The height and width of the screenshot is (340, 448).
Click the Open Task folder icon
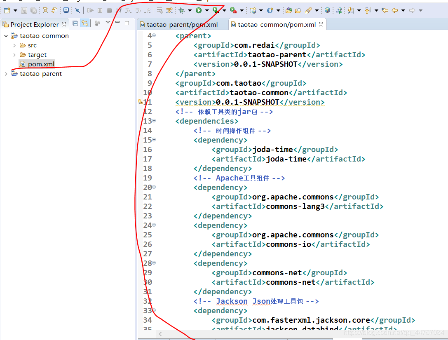pos(298,11)
